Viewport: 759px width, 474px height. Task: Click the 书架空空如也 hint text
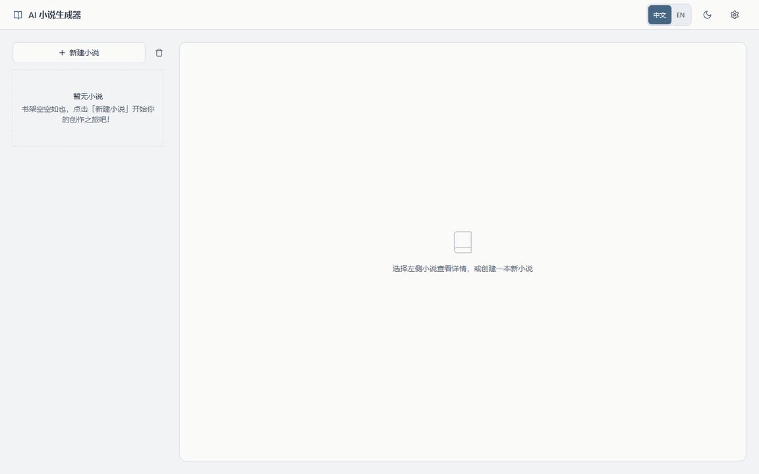click(88, 114)
